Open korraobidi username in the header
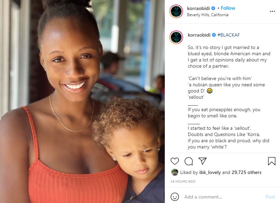Viewport: 279px width, 203px height. click(199, 8)
